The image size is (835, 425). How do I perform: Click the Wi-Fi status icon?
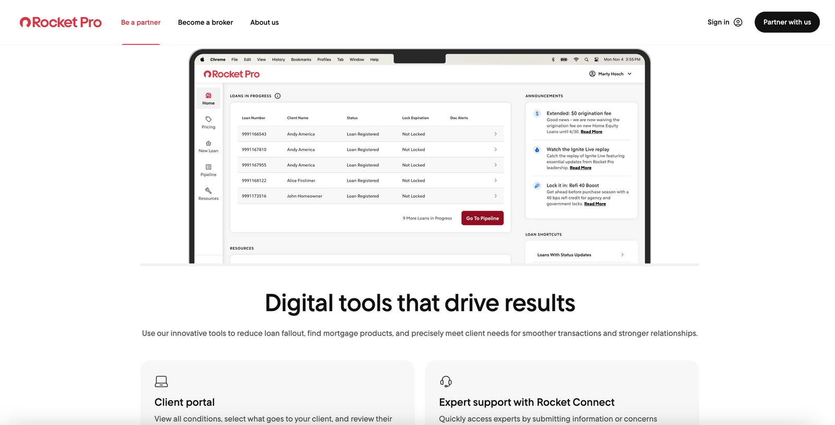[576, 60]
